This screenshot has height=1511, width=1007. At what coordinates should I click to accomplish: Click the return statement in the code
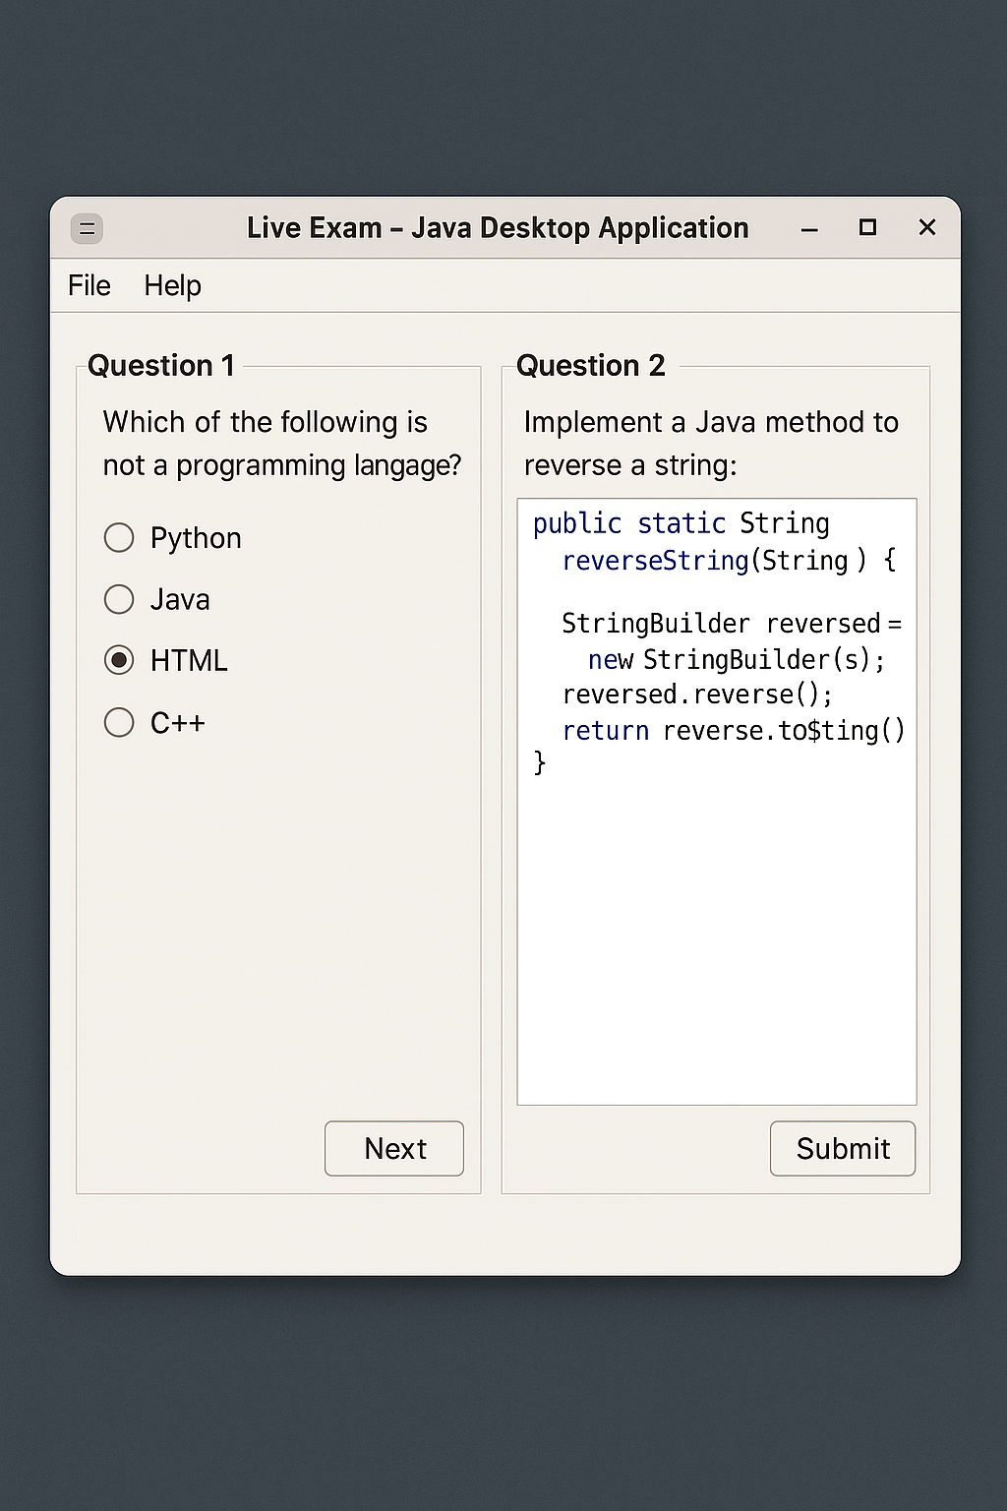pos(605,730)
